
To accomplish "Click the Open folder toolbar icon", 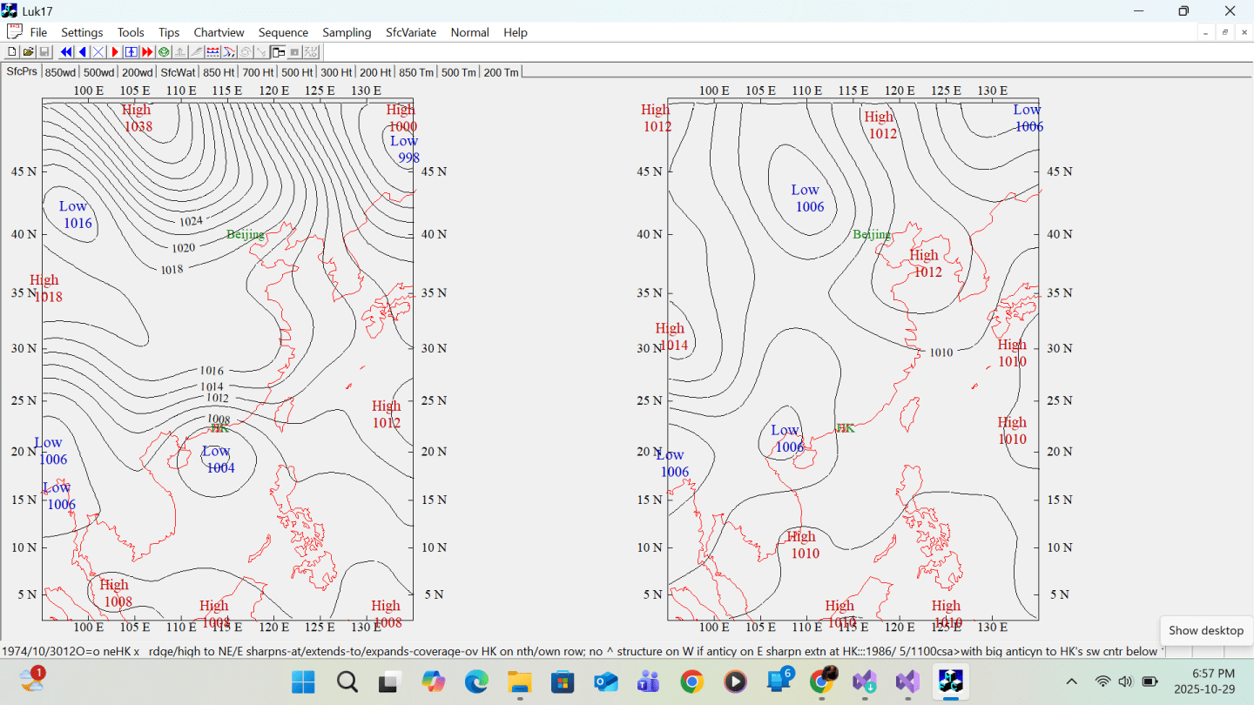I will [28, 52].
